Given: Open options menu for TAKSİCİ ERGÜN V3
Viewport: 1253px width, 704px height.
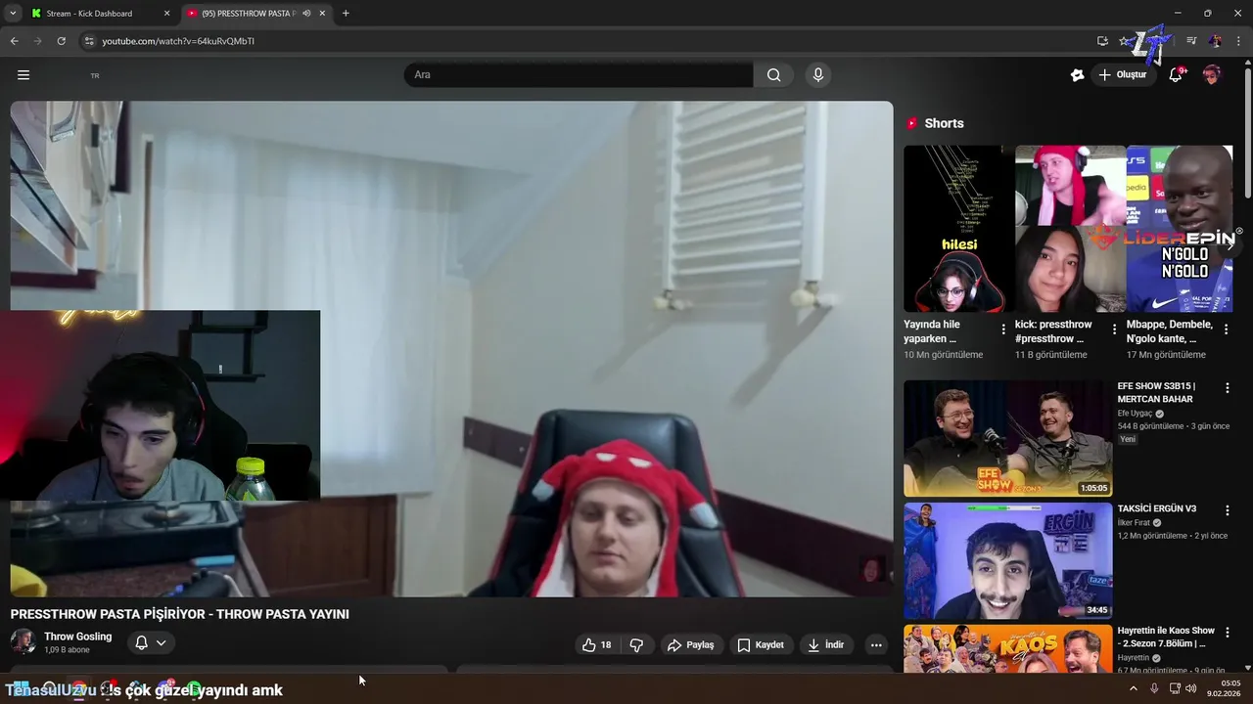Looking at the screenshot, I should [x=1228, y=510].
